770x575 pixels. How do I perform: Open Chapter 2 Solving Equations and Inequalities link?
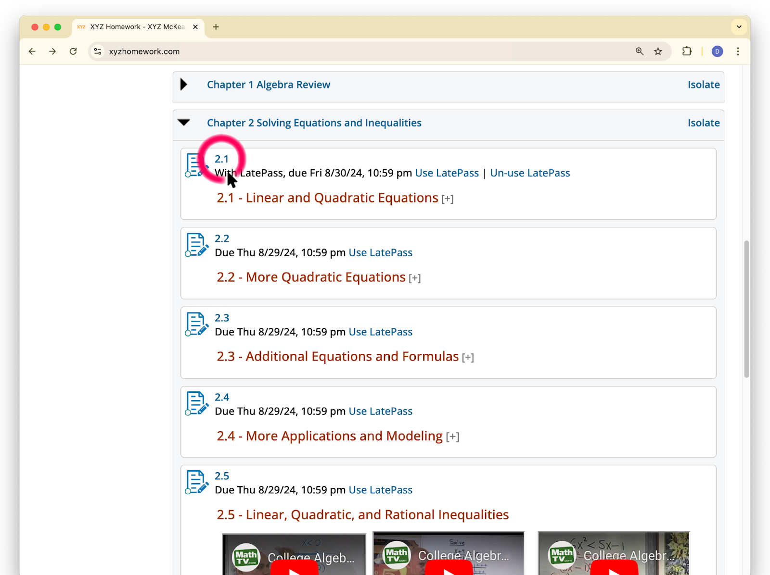coord(314,123)
